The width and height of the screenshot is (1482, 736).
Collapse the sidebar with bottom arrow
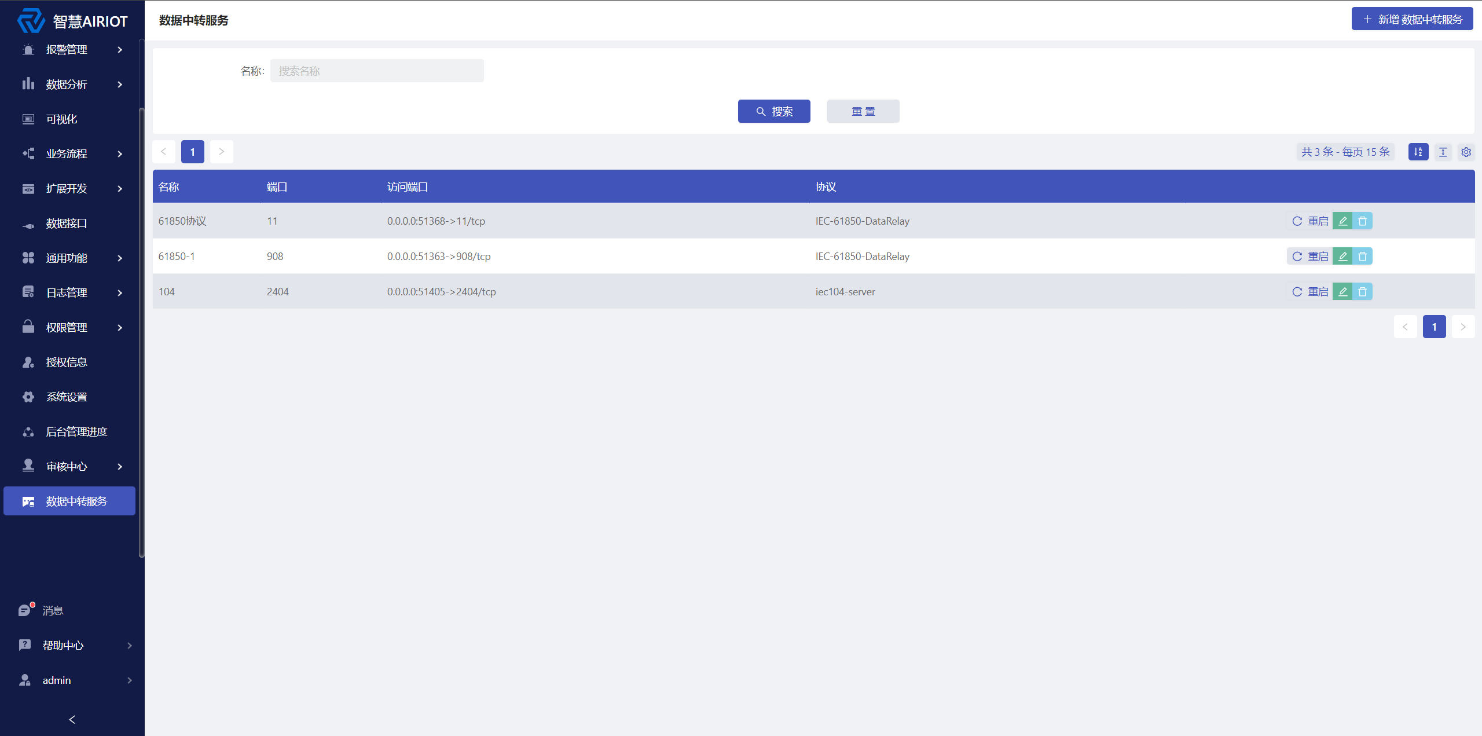pyautogui.click(x=72, y=720)
